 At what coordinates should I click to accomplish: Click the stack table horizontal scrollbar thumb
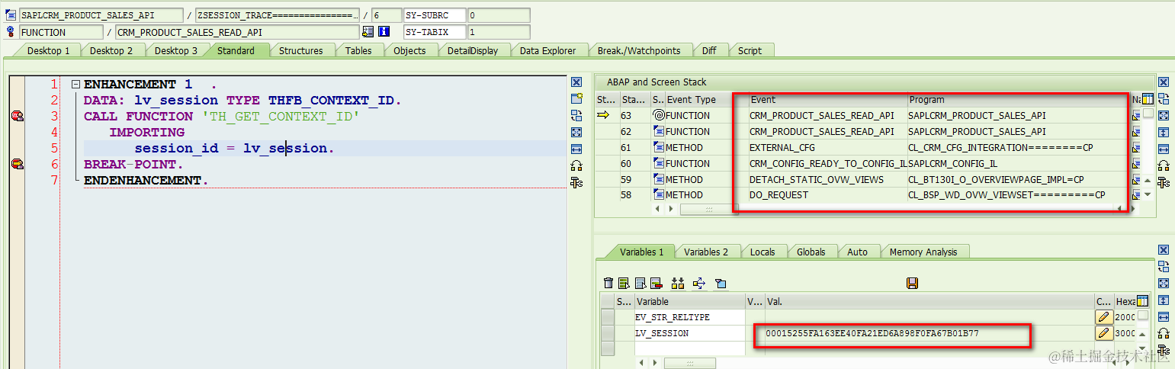pos(709,209)
